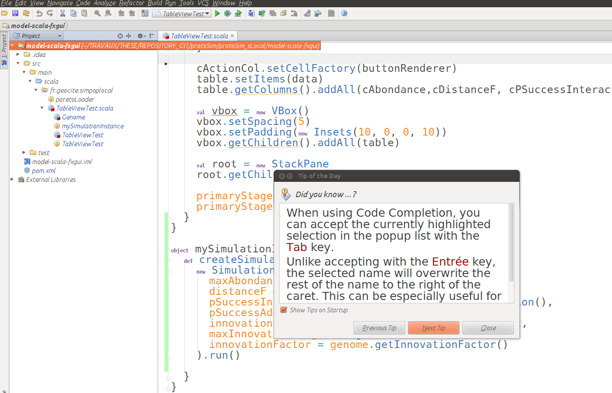This screenshot has height=393, width=612.
Task: Collapse the TableViewTest.scala tree node
Action: click(42, 108)
